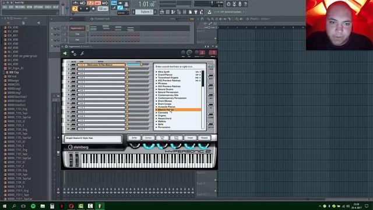Click the green arrow icon in the plugin wrapper

(65, 54)
